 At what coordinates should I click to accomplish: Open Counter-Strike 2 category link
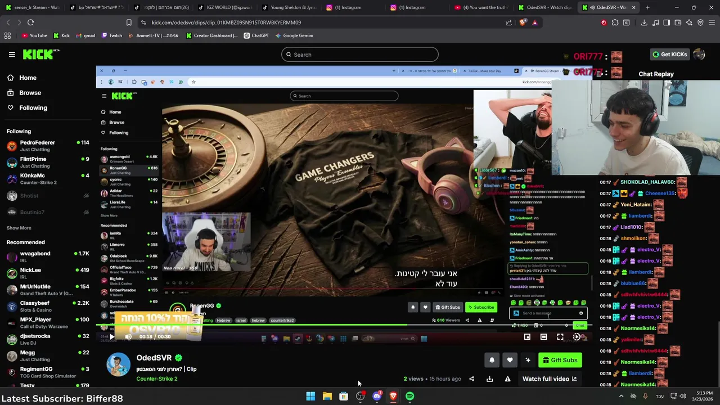pyautogui.click(x=157, y=379)
